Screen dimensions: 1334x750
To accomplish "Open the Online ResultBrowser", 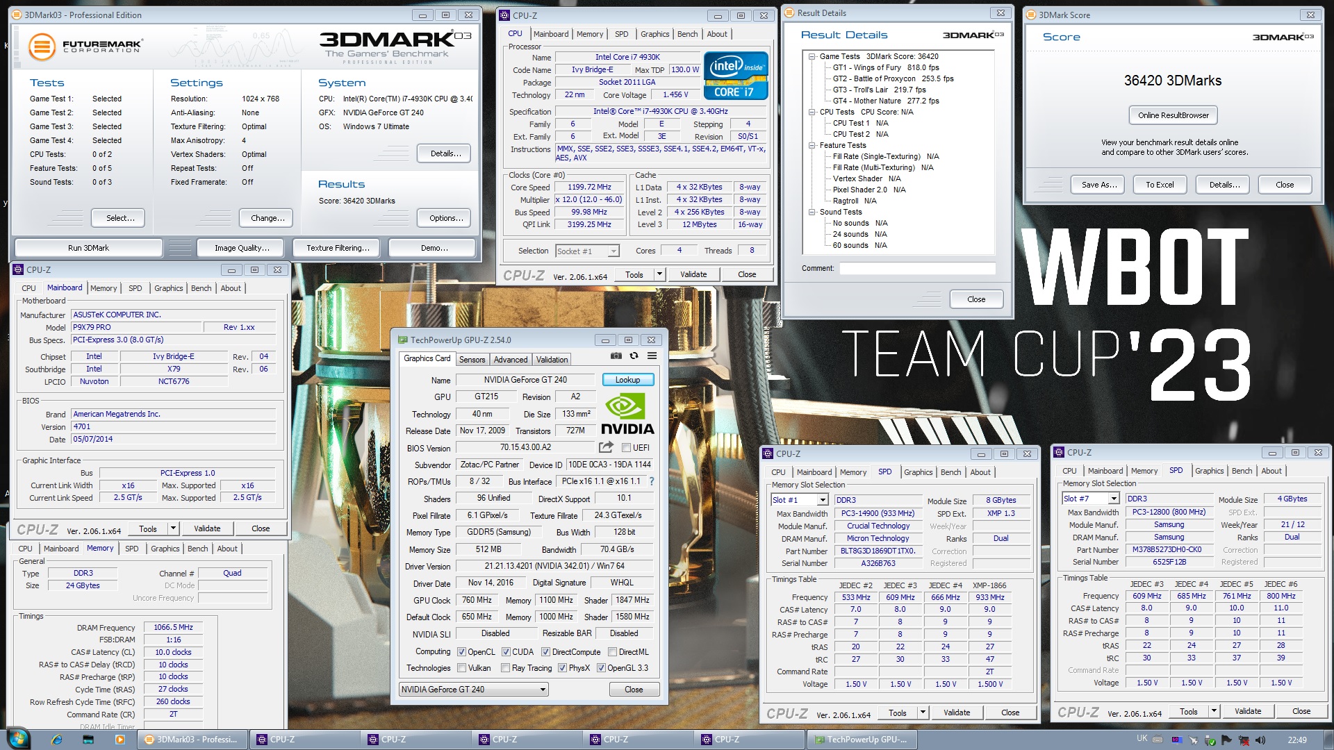I will [1173, 115].
